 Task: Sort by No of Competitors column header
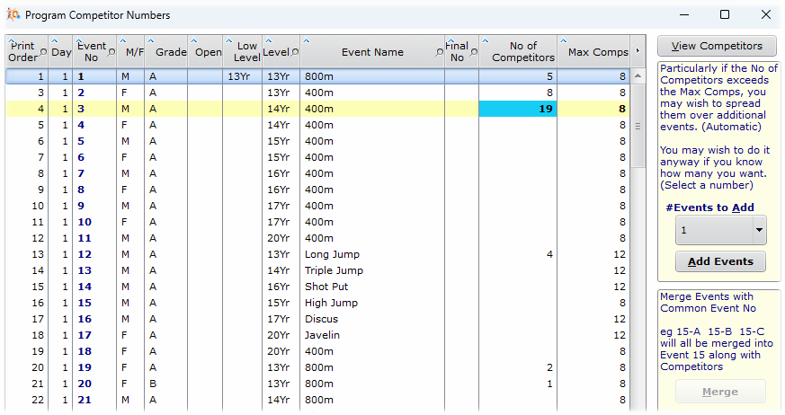(x=522, y=52)
